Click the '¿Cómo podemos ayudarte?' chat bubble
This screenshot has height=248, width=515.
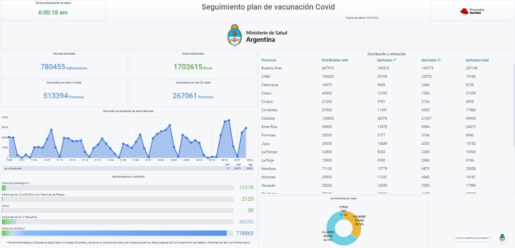472,238
